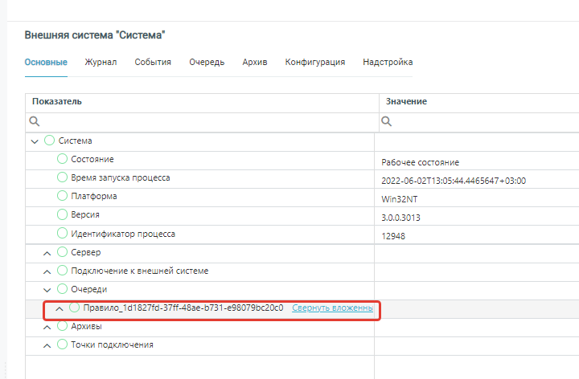Click the search magnifier icon under Значение
The width and height of the screenshot is (579, 379).
click(x=387, y=122)
